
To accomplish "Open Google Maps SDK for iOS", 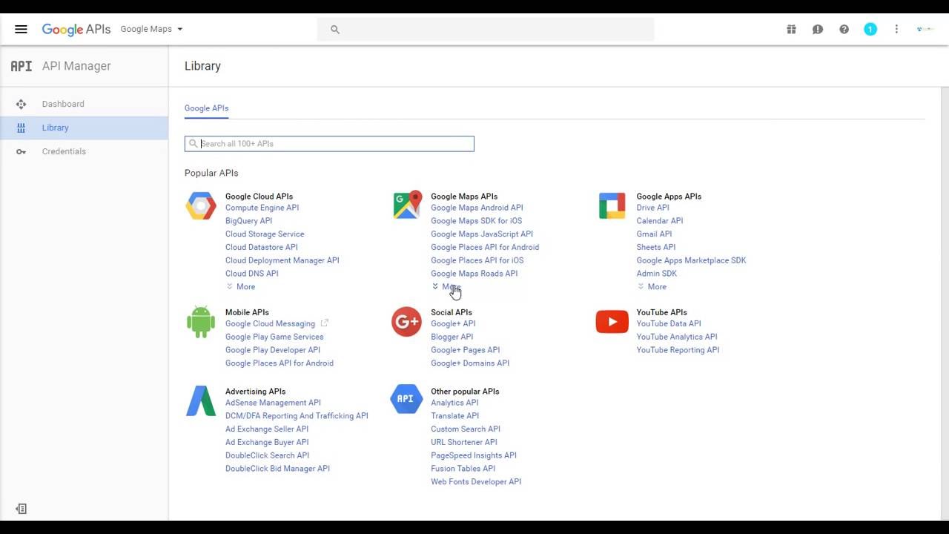I will [476, 221].
